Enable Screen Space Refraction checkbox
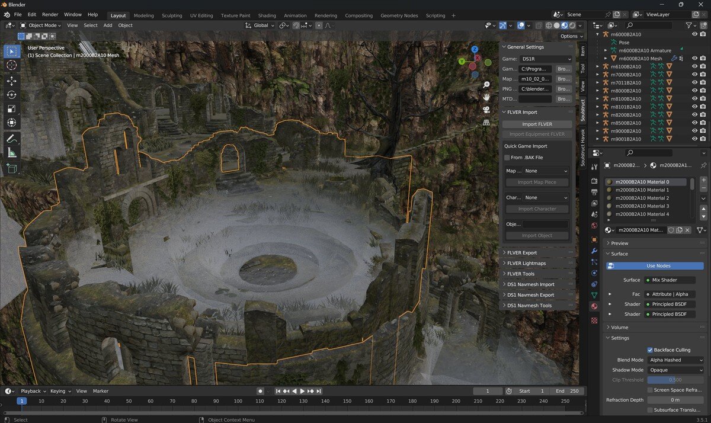The image size is (711, 423). point(650,390)
